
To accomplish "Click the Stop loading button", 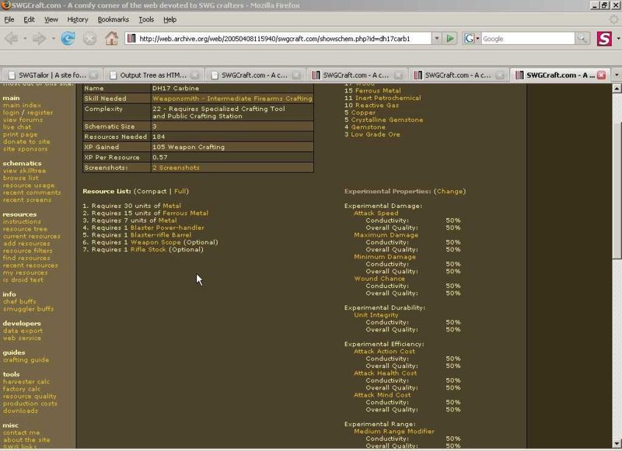I will pos(90,38).
